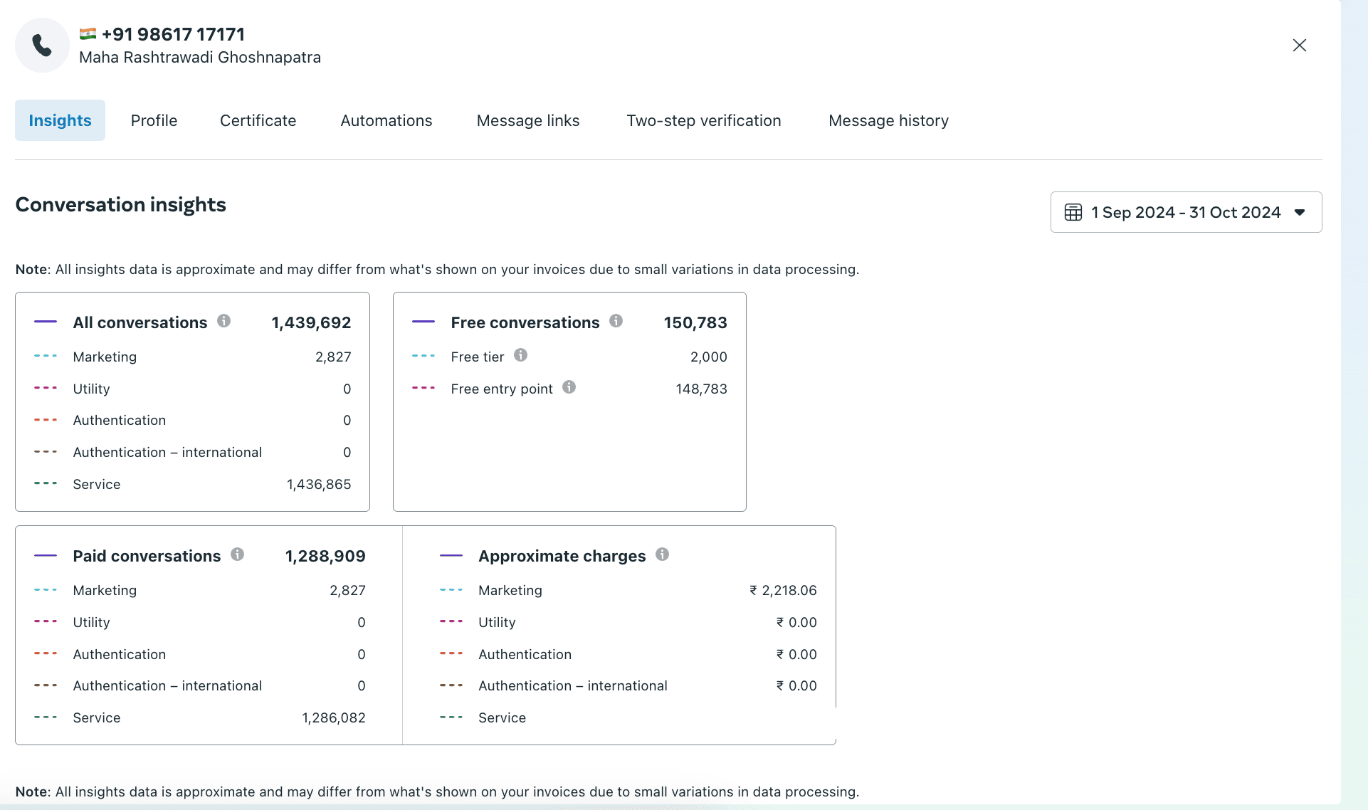Screen dimensions: 1368x810
Task: Close the phone number panel
Action: point(1299,46)
